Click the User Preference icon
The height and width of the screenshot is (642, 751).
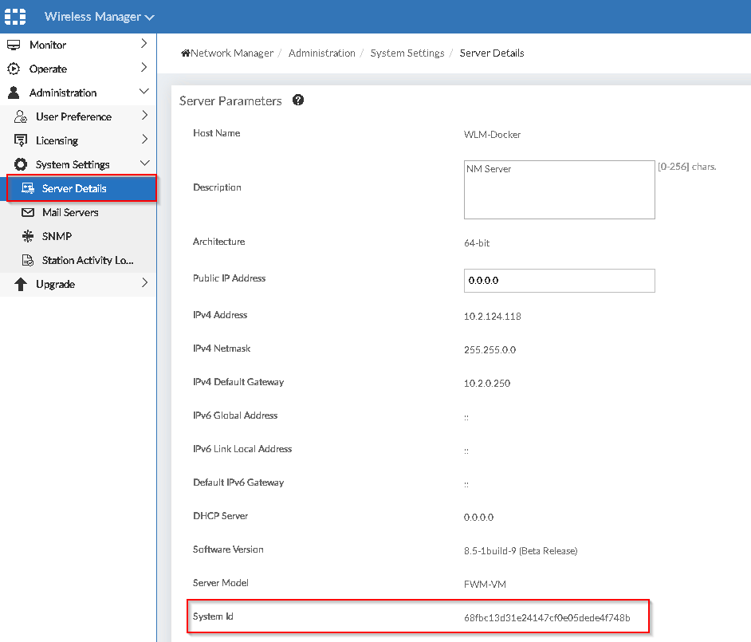coord(21,117)
